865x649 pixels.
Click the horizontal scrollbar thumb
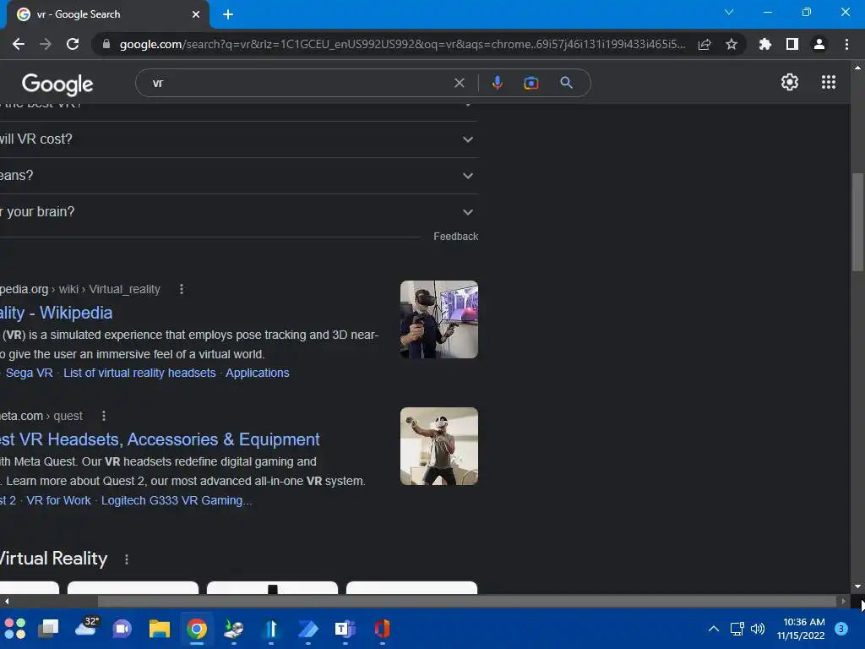click(467, 601)
